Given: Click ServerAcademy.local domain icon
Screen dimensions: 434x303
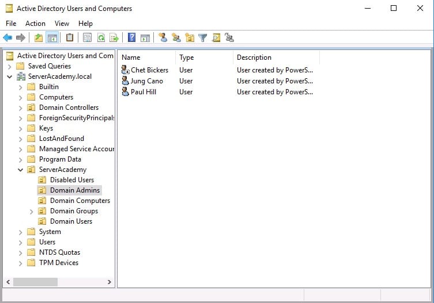Looking at the screenshot, I should [21, 76].
